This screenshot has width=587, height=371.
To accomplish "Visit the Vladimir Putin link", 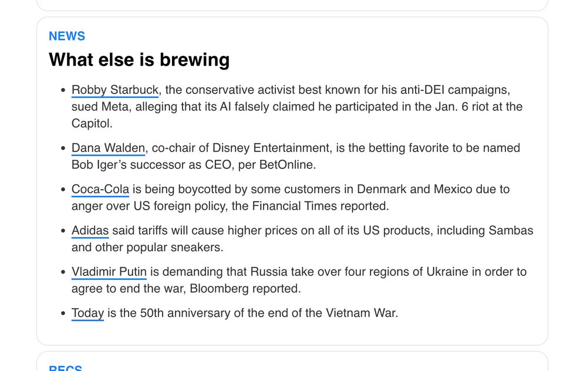I will pos(109,271).
